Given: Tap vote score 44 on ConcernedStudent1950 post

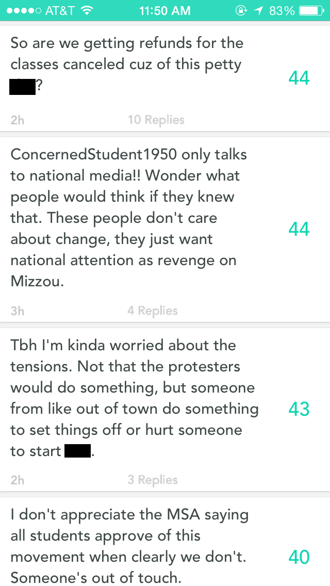Looking at the screenshot, I should (x=299, y=229).
